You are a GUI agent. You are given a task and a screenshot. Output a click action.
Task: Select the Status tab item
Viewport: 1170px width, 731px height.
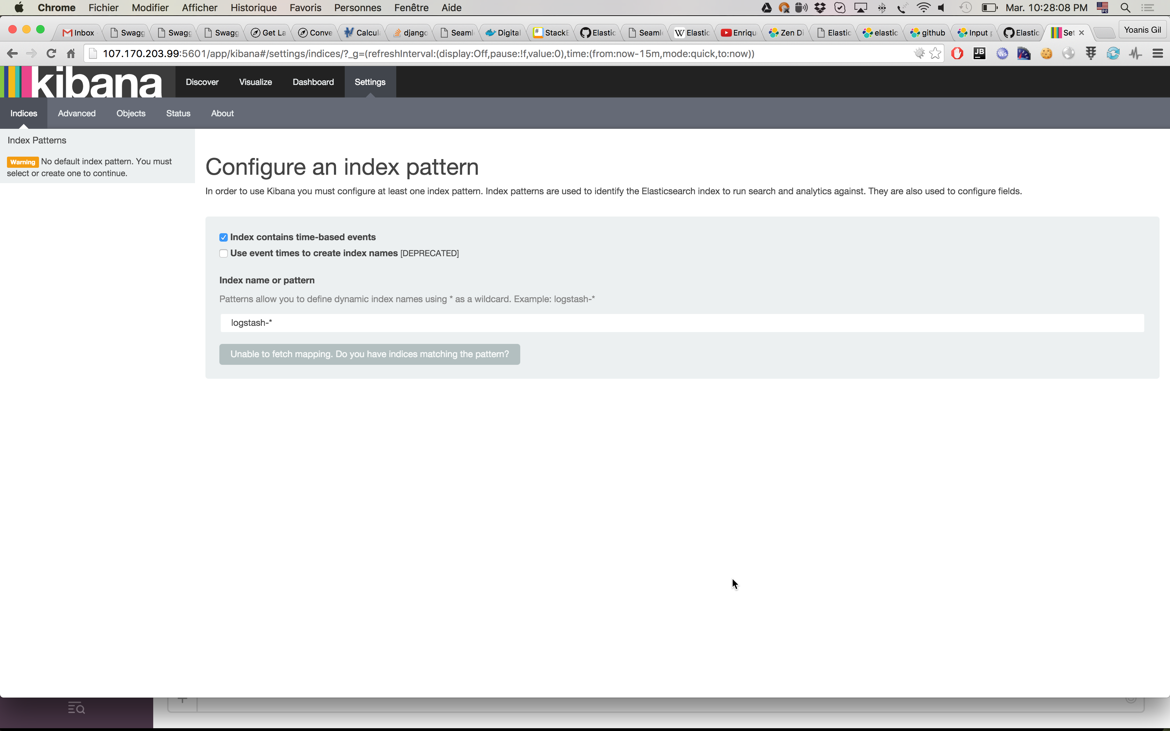[178, 113]
